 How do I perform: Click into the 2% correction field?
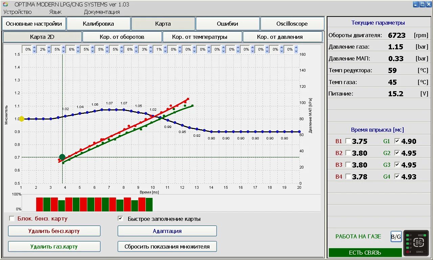tap(42, 49)
